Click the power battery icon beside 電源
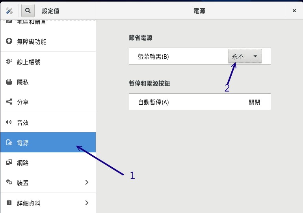 click(x=9, y=142)
